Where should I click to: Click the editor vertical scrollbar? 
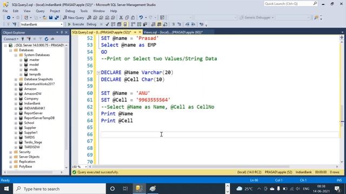[x=342, y=101]
